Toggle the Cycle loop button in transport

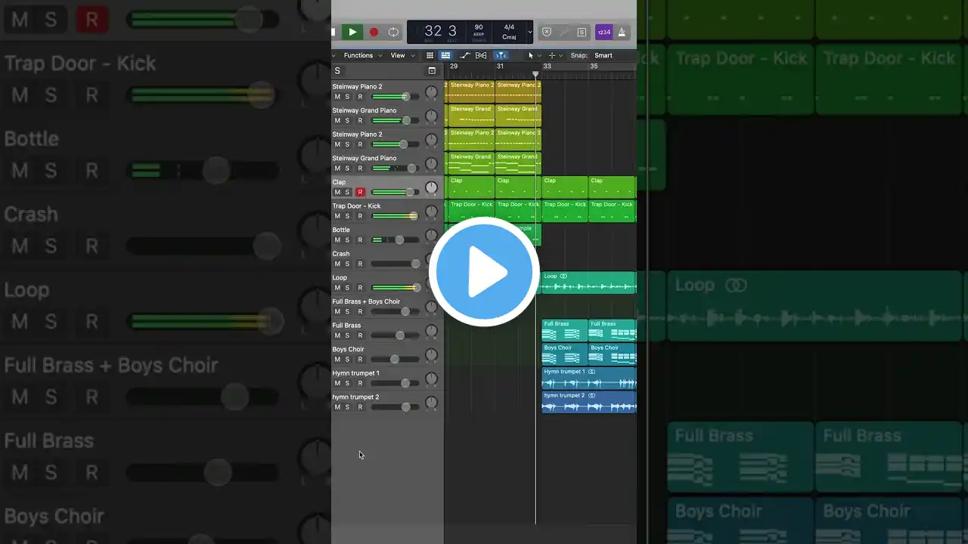point(393,32)
